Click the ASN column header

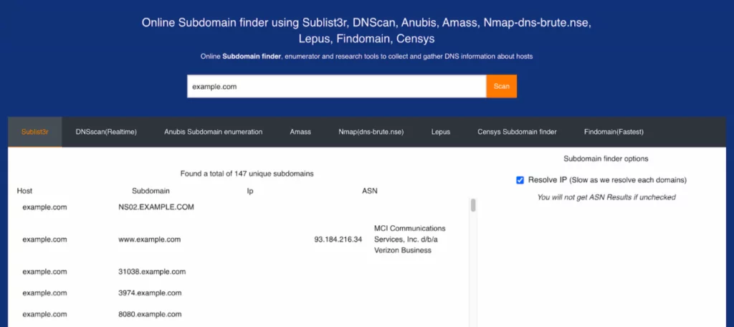(x=369, y=191)
